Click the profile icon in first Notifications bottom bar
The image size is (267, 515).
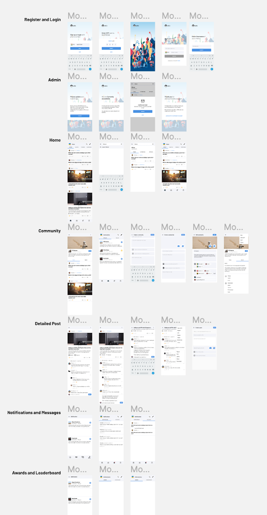(90, 457)
